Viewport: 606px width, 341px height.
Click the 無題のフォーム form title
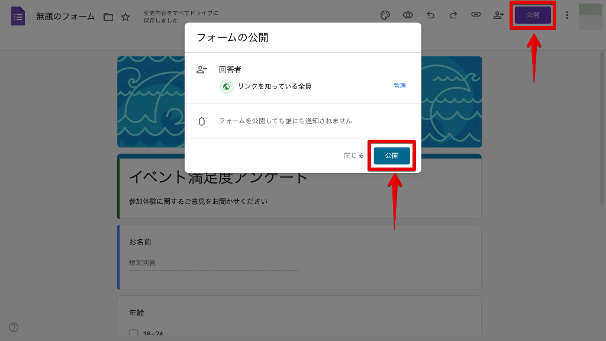pyautogui.click(x=65, y=17)
